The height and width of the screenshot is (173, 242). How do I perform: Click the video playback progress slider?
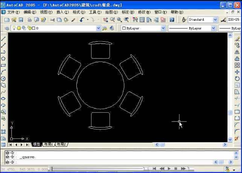[97, 169]
